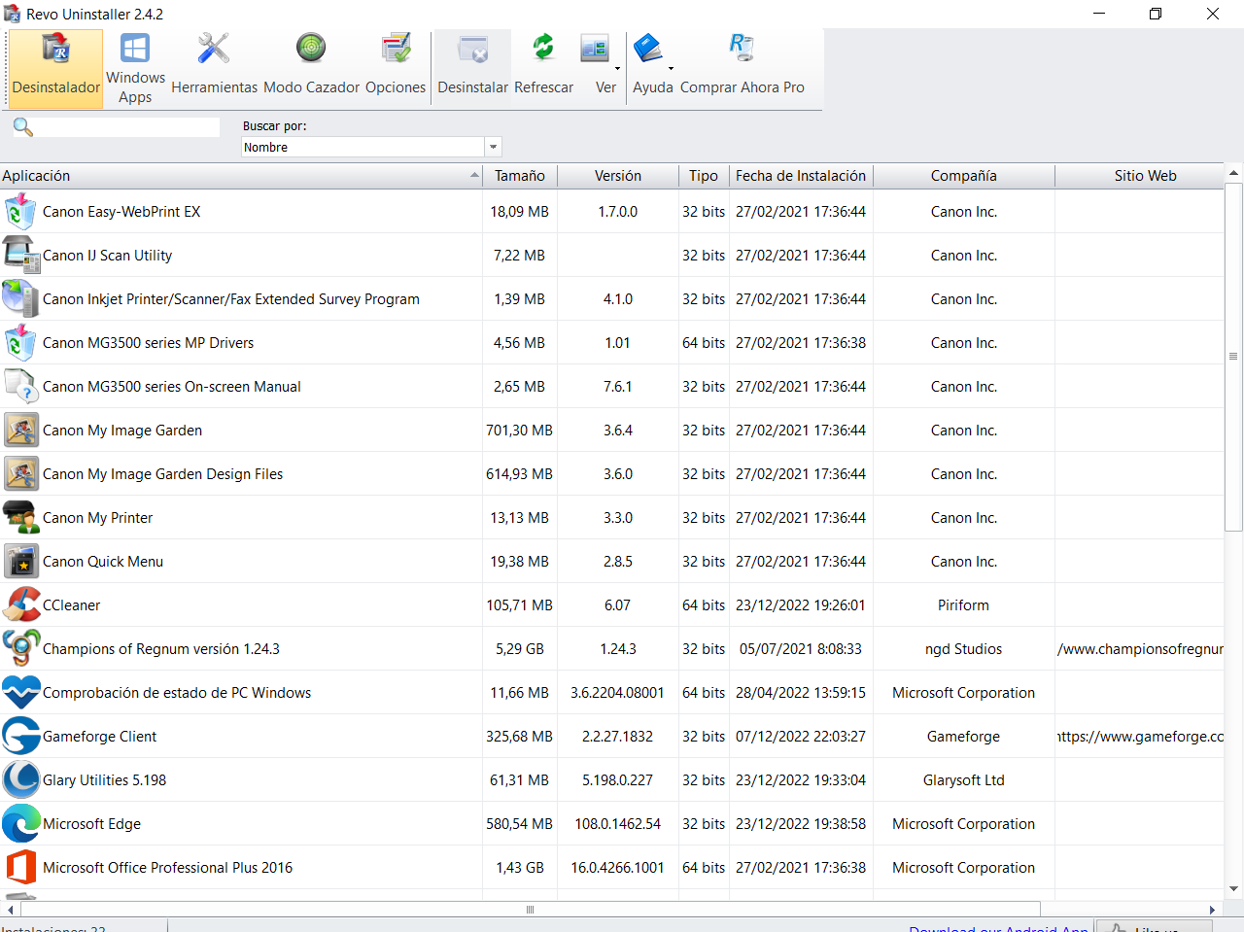Screen dimensions: 1244x932
Task: Sort by Versión column header
Action: [x=618, y=176]
